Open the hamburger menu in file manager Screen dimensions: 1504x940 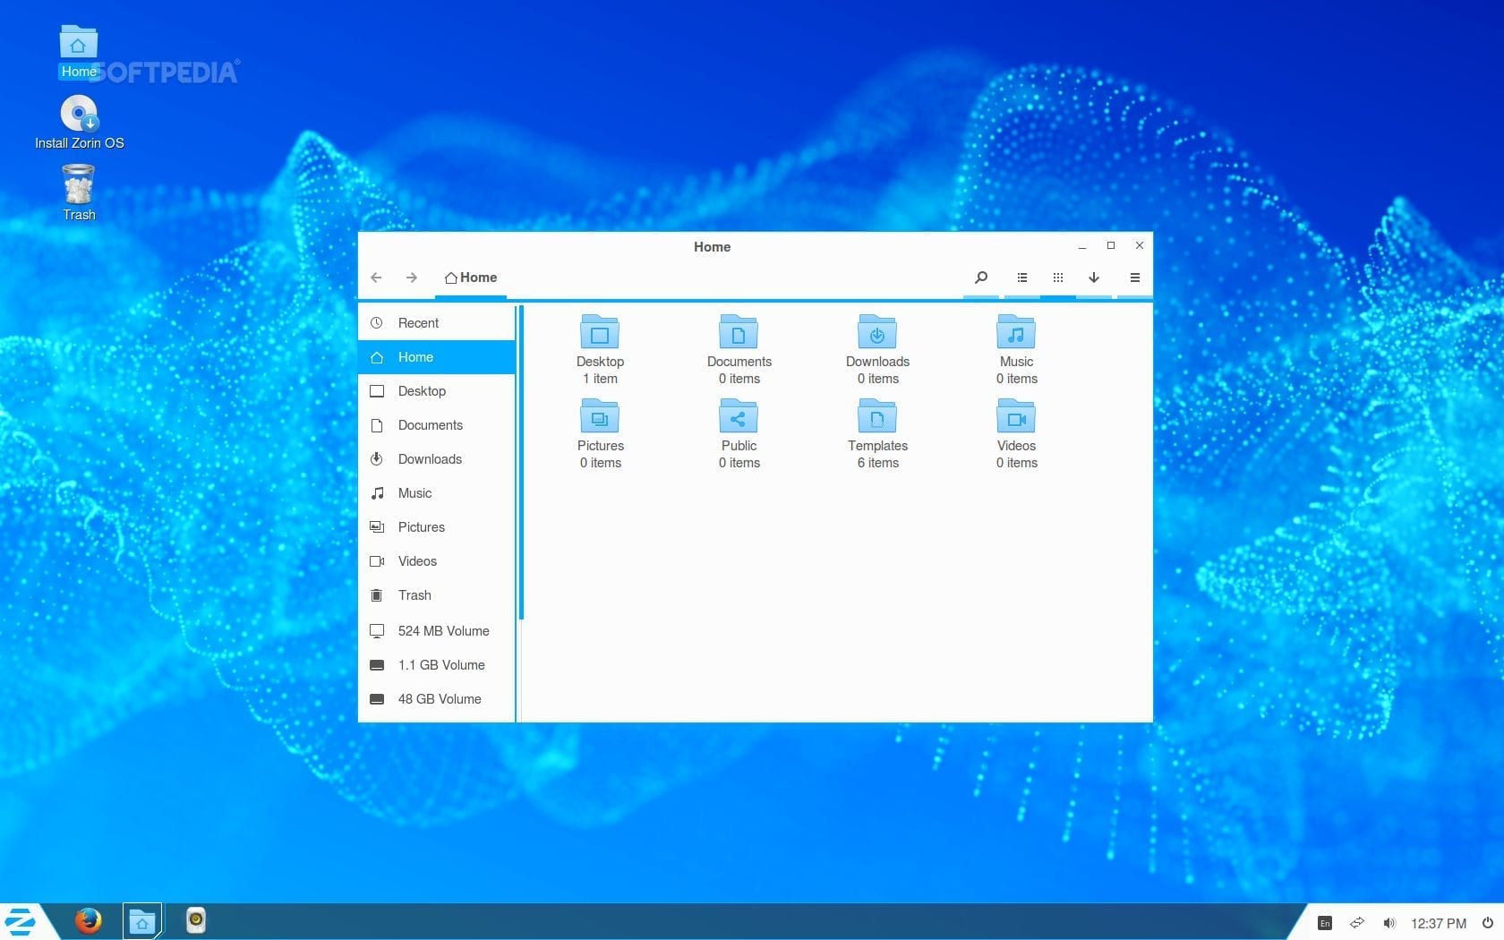[1134, 278]
